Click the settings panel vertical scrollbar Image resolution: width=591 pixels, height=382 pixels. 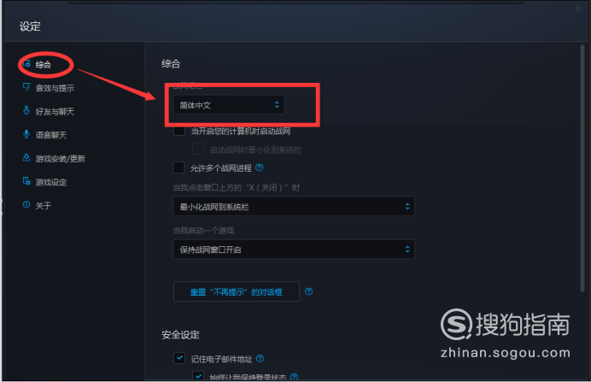[x=582, y=168]
